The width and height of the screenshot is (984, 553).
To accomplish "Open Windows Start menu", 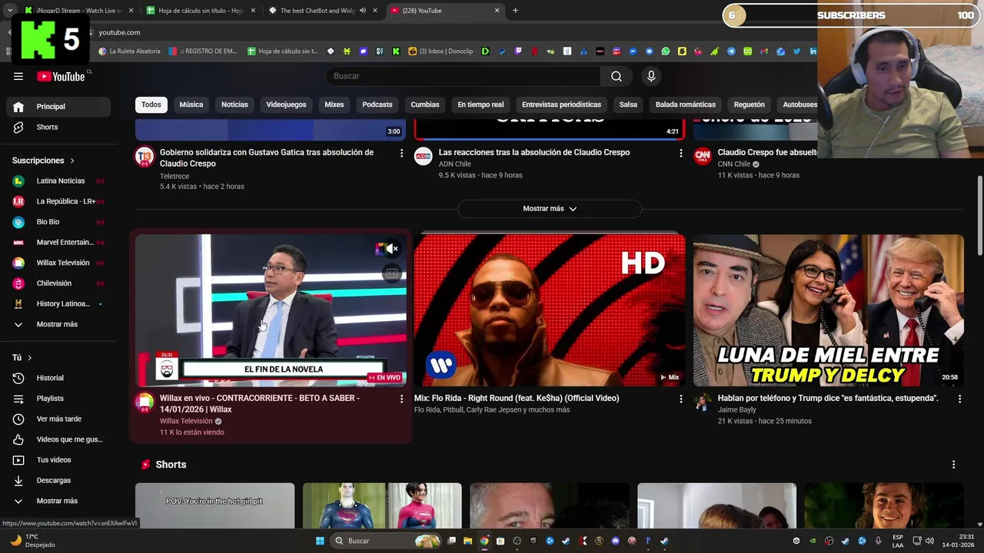I will coord(320,541).
